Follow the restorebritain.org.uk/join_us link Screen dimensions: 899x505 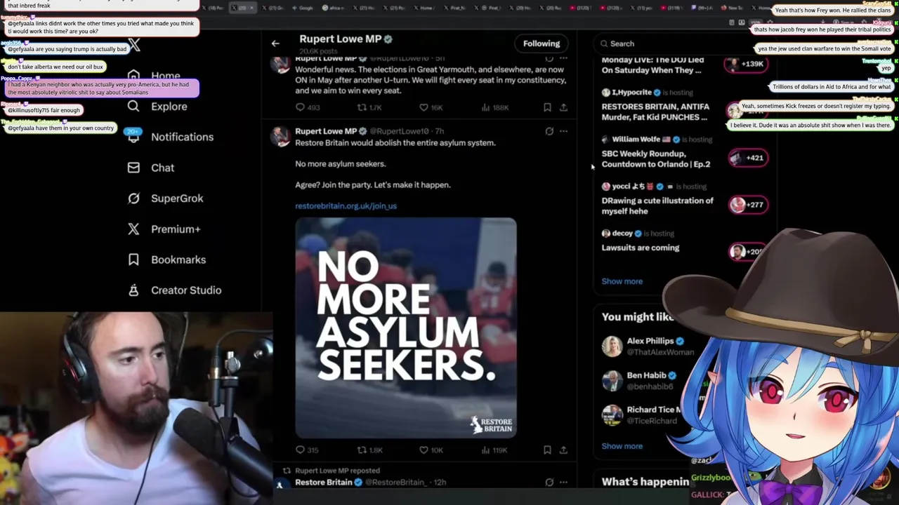point(346,206)
